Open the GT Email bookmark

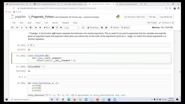tap(17, 12)
